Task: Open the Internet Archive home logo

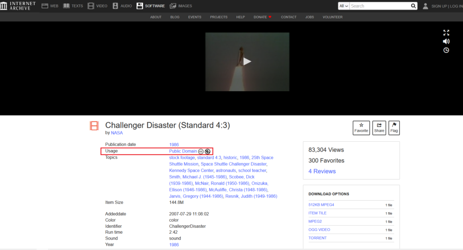Action: [x=18, y=6]
